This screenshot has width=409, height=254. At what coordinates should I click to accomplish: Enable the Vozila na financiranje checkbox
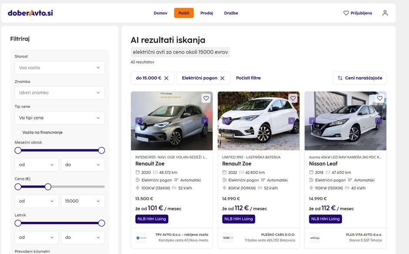point(17,132)
